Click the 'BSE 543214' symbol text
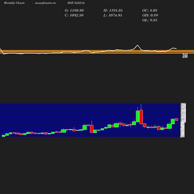Screen dimensions: 194x194 coord(76,3)
